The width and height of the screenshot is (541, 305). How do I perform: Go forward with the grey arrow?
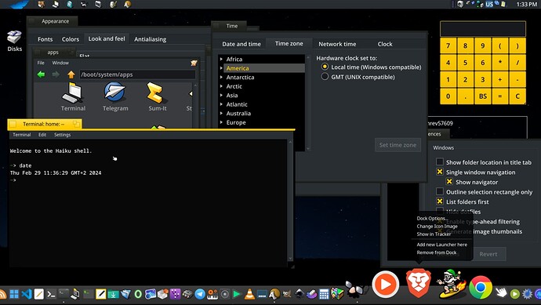56,74
